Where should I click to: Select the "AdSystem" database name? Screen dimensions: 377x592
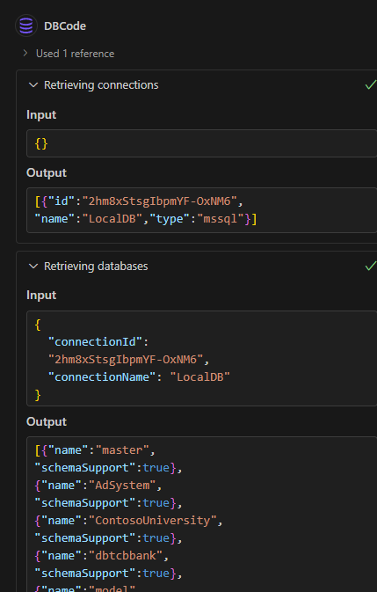[x=122, y=486]
